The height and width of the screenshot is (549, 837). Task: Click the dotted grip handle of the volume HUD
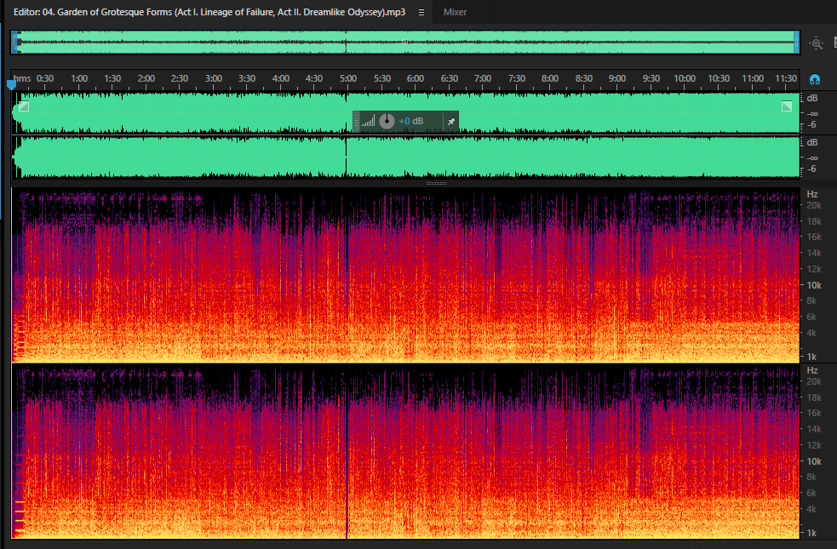pos(356,122)
